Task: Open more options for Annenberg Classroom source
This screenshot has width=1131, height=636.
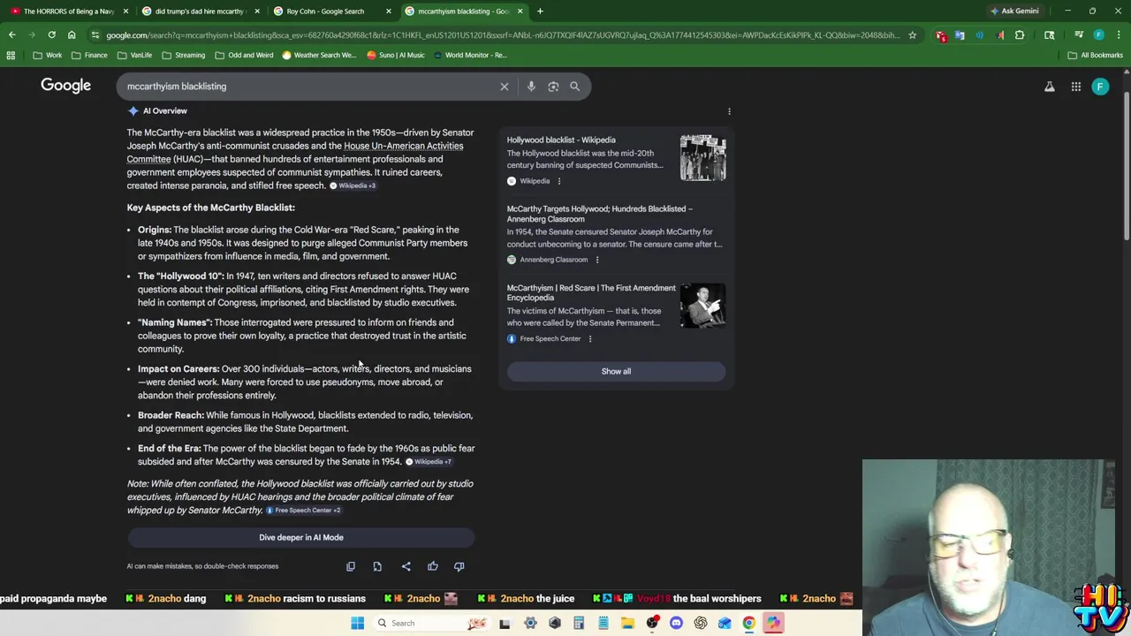Action: coord(596,260)
